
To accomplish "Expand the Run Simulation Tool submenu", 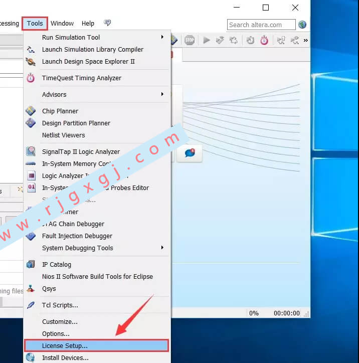I will tap(97, 37).
